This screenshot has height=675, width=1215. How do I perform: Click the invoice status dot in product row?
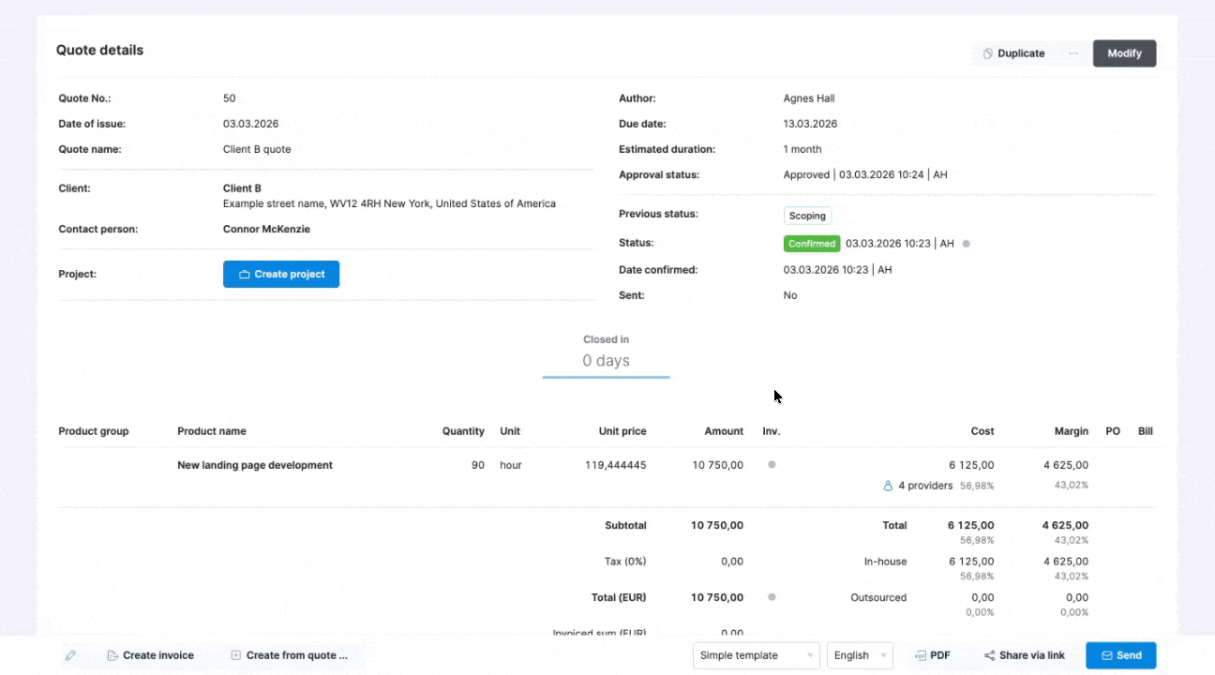(x=772, y=465)
